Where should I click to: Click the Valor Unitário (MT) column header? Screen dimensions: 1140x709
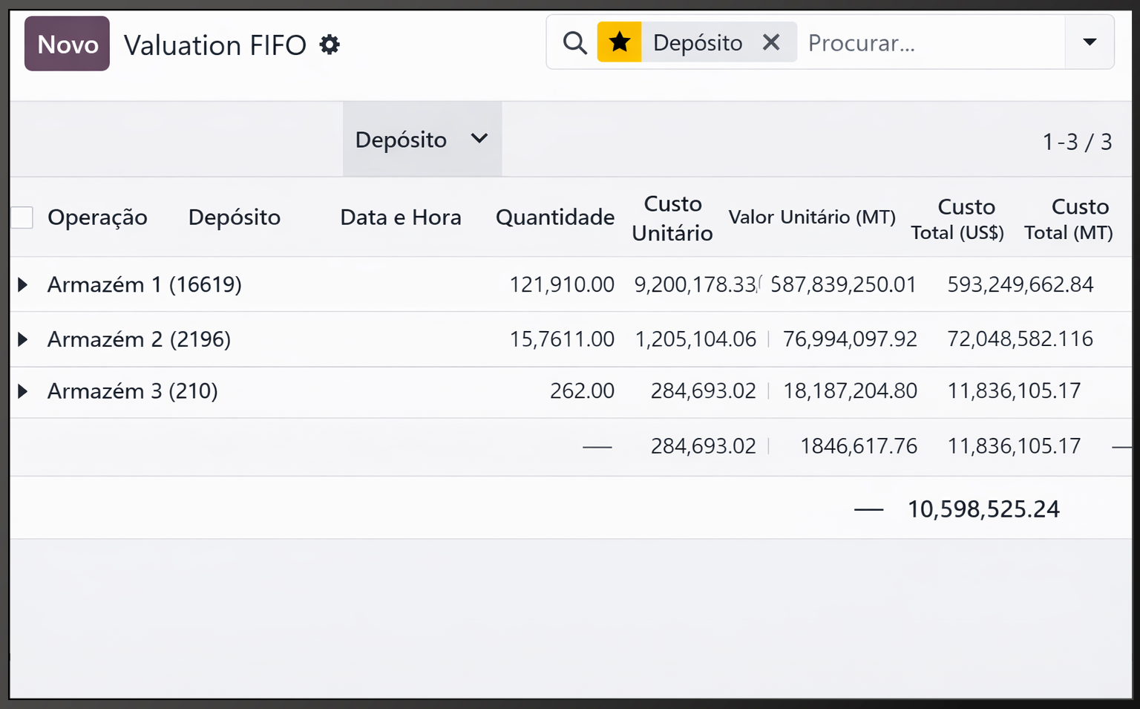tap(812, 218)
